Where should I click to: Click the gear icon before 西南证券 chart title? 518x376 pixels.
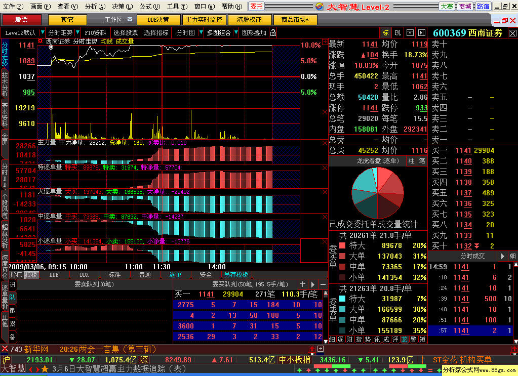pyautogui.click(x=41, y=41)
